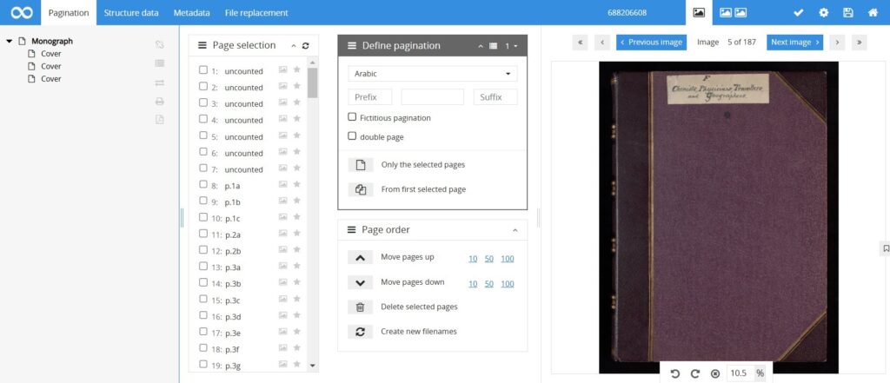Viewport: 890px width, 383px height.
Task: Open the Metadata tab
Action: pyautogui.click(x=192, y=12)
